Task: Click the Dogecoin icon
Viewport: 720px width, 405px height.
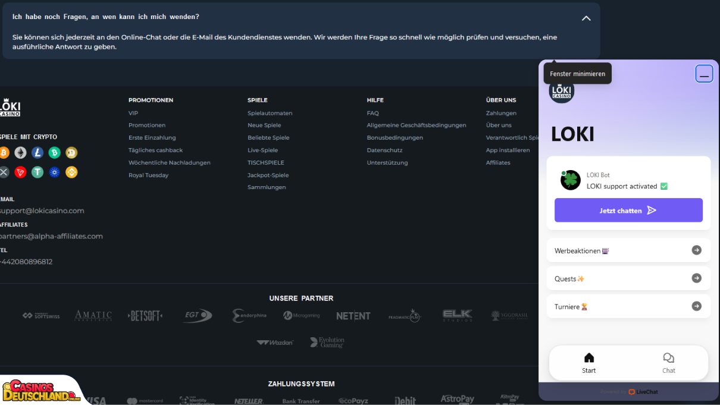Action: coord(71,153)
